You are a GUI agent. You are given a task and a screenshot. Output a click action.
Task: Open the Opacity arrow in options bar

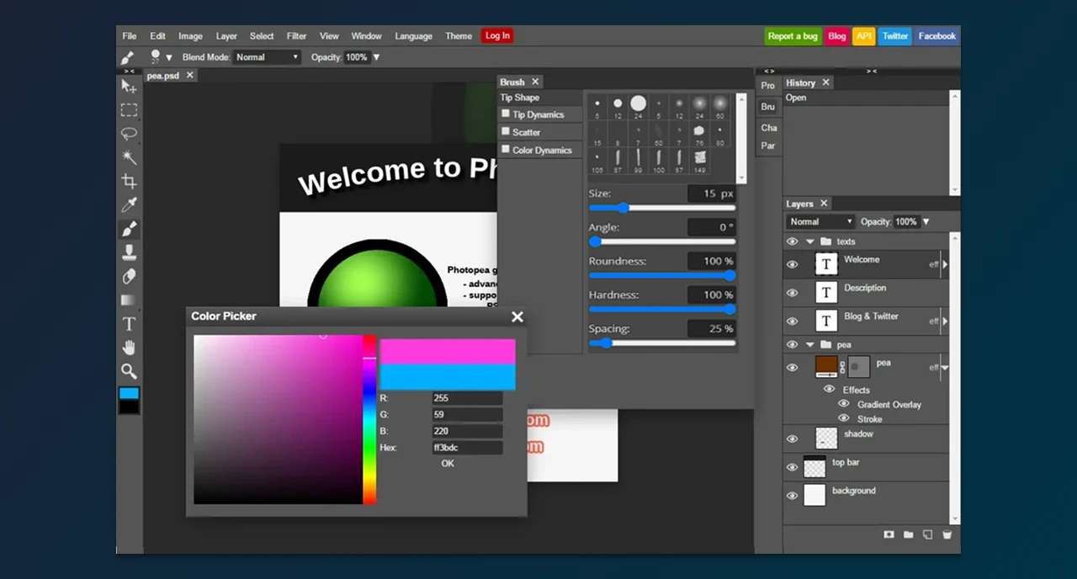coord(376,57)
